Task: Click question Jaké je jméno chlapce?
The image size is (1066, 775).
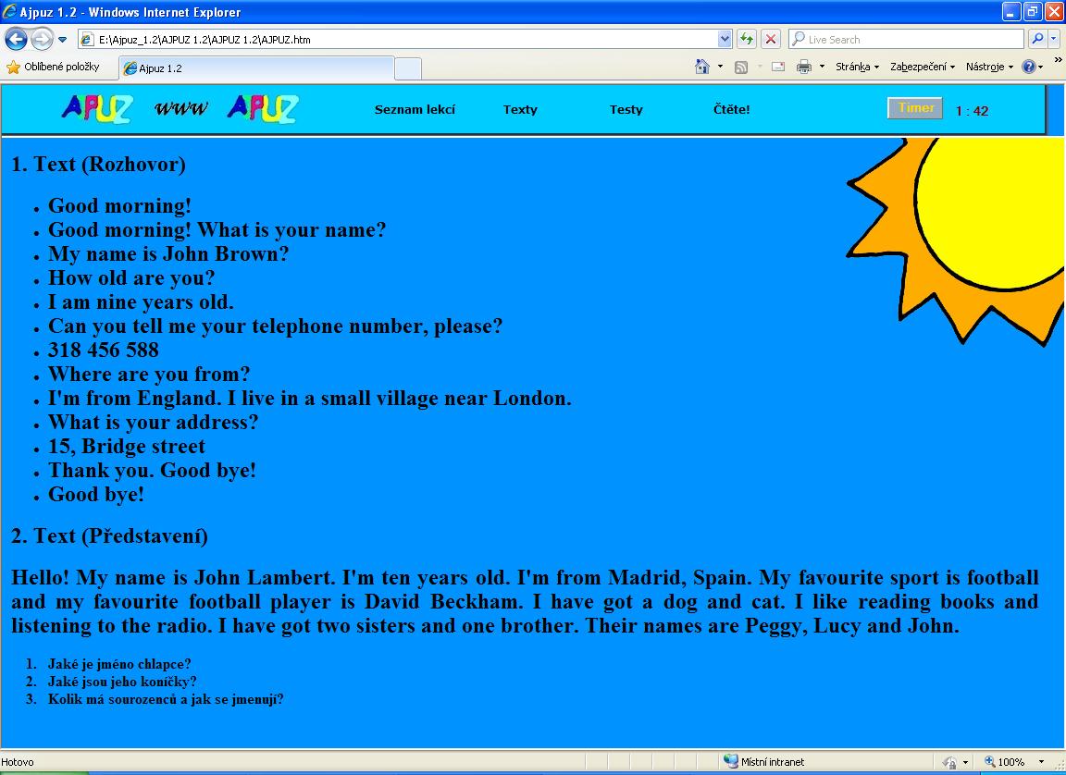Action: pos(119,664)
